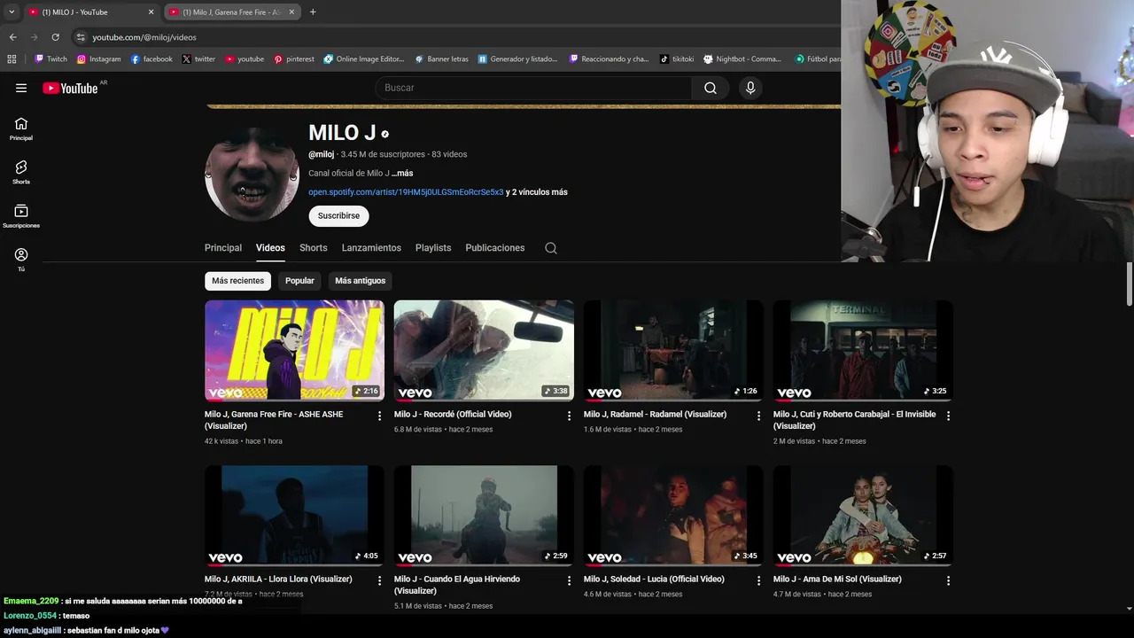1134x638 pixels.
Task: Open options menu for Llora Llora video
Action: click(x=379, y=580)
